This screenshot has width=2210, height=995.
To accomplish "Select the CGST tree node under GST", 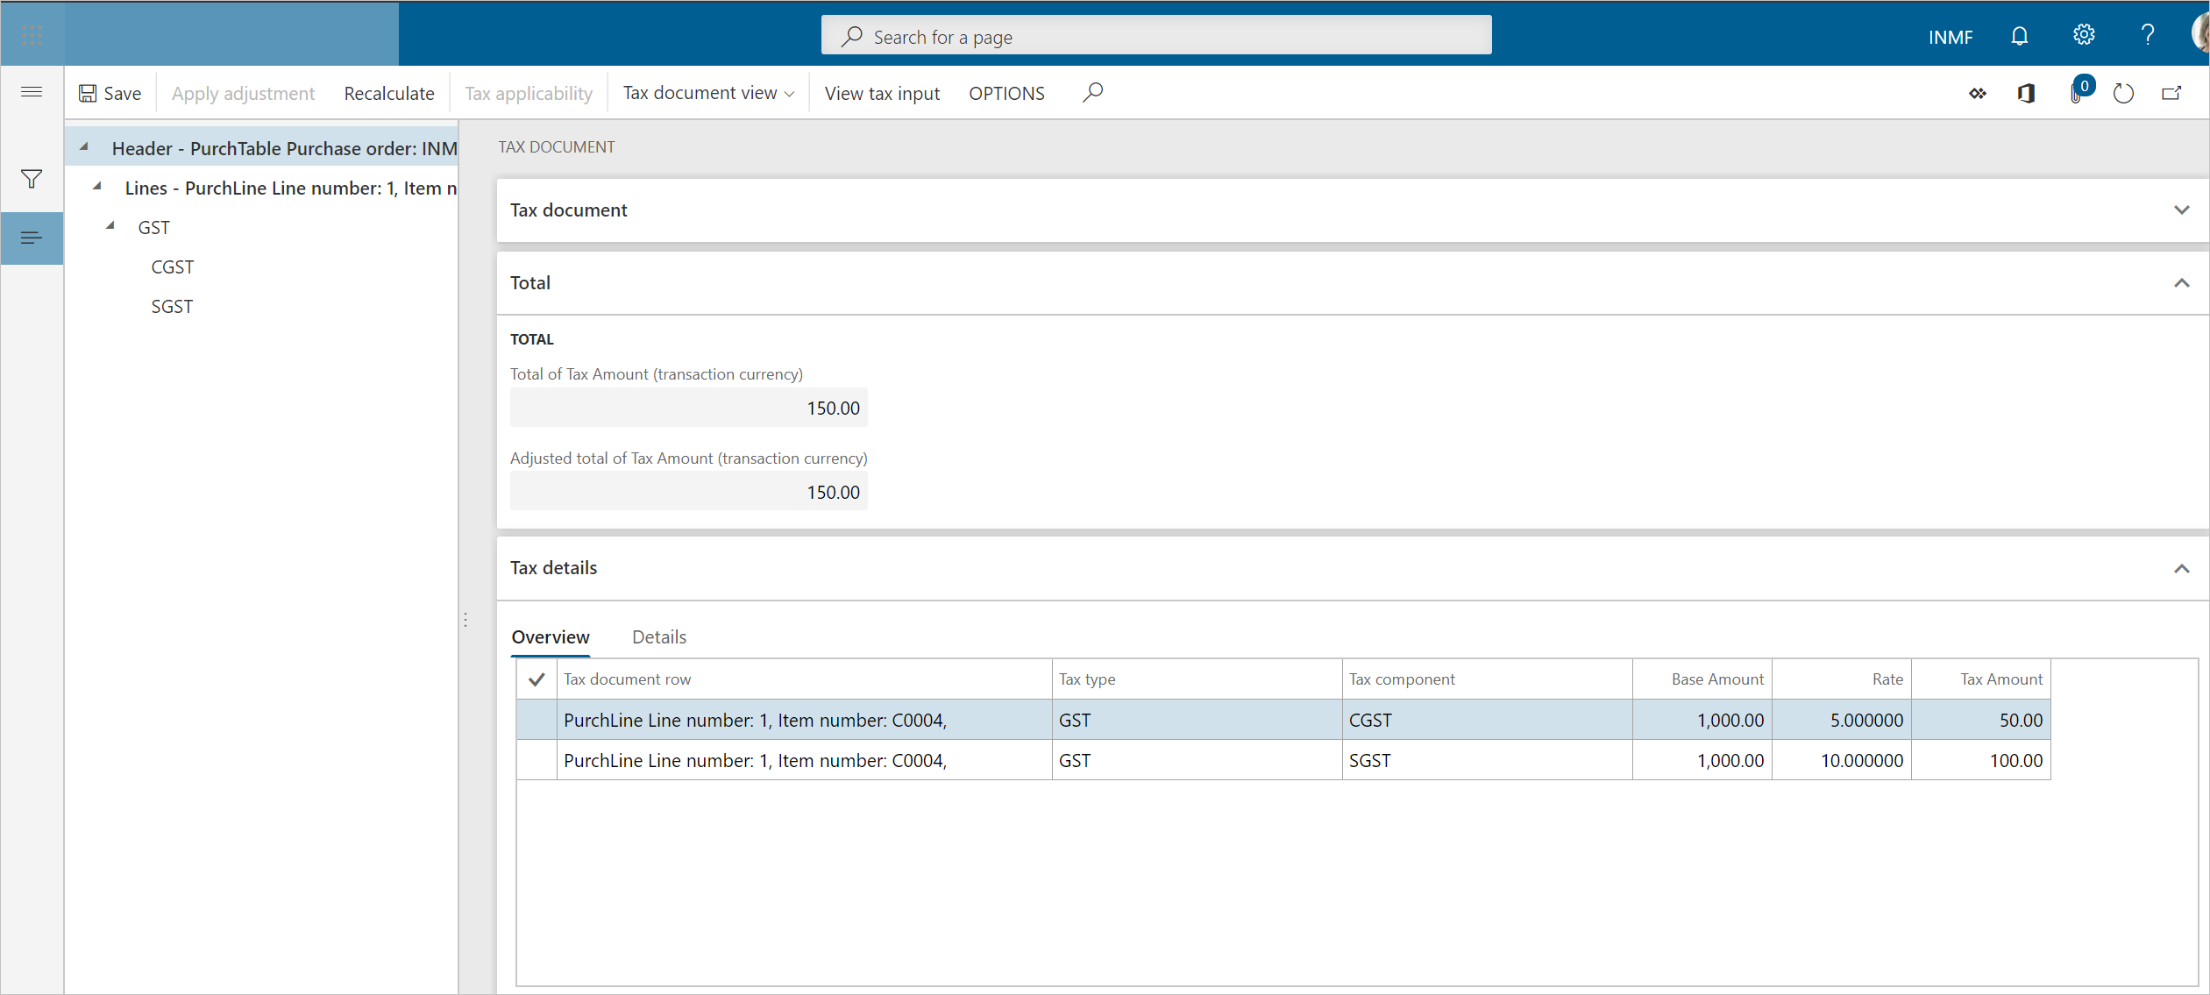I will pos(172,265).
